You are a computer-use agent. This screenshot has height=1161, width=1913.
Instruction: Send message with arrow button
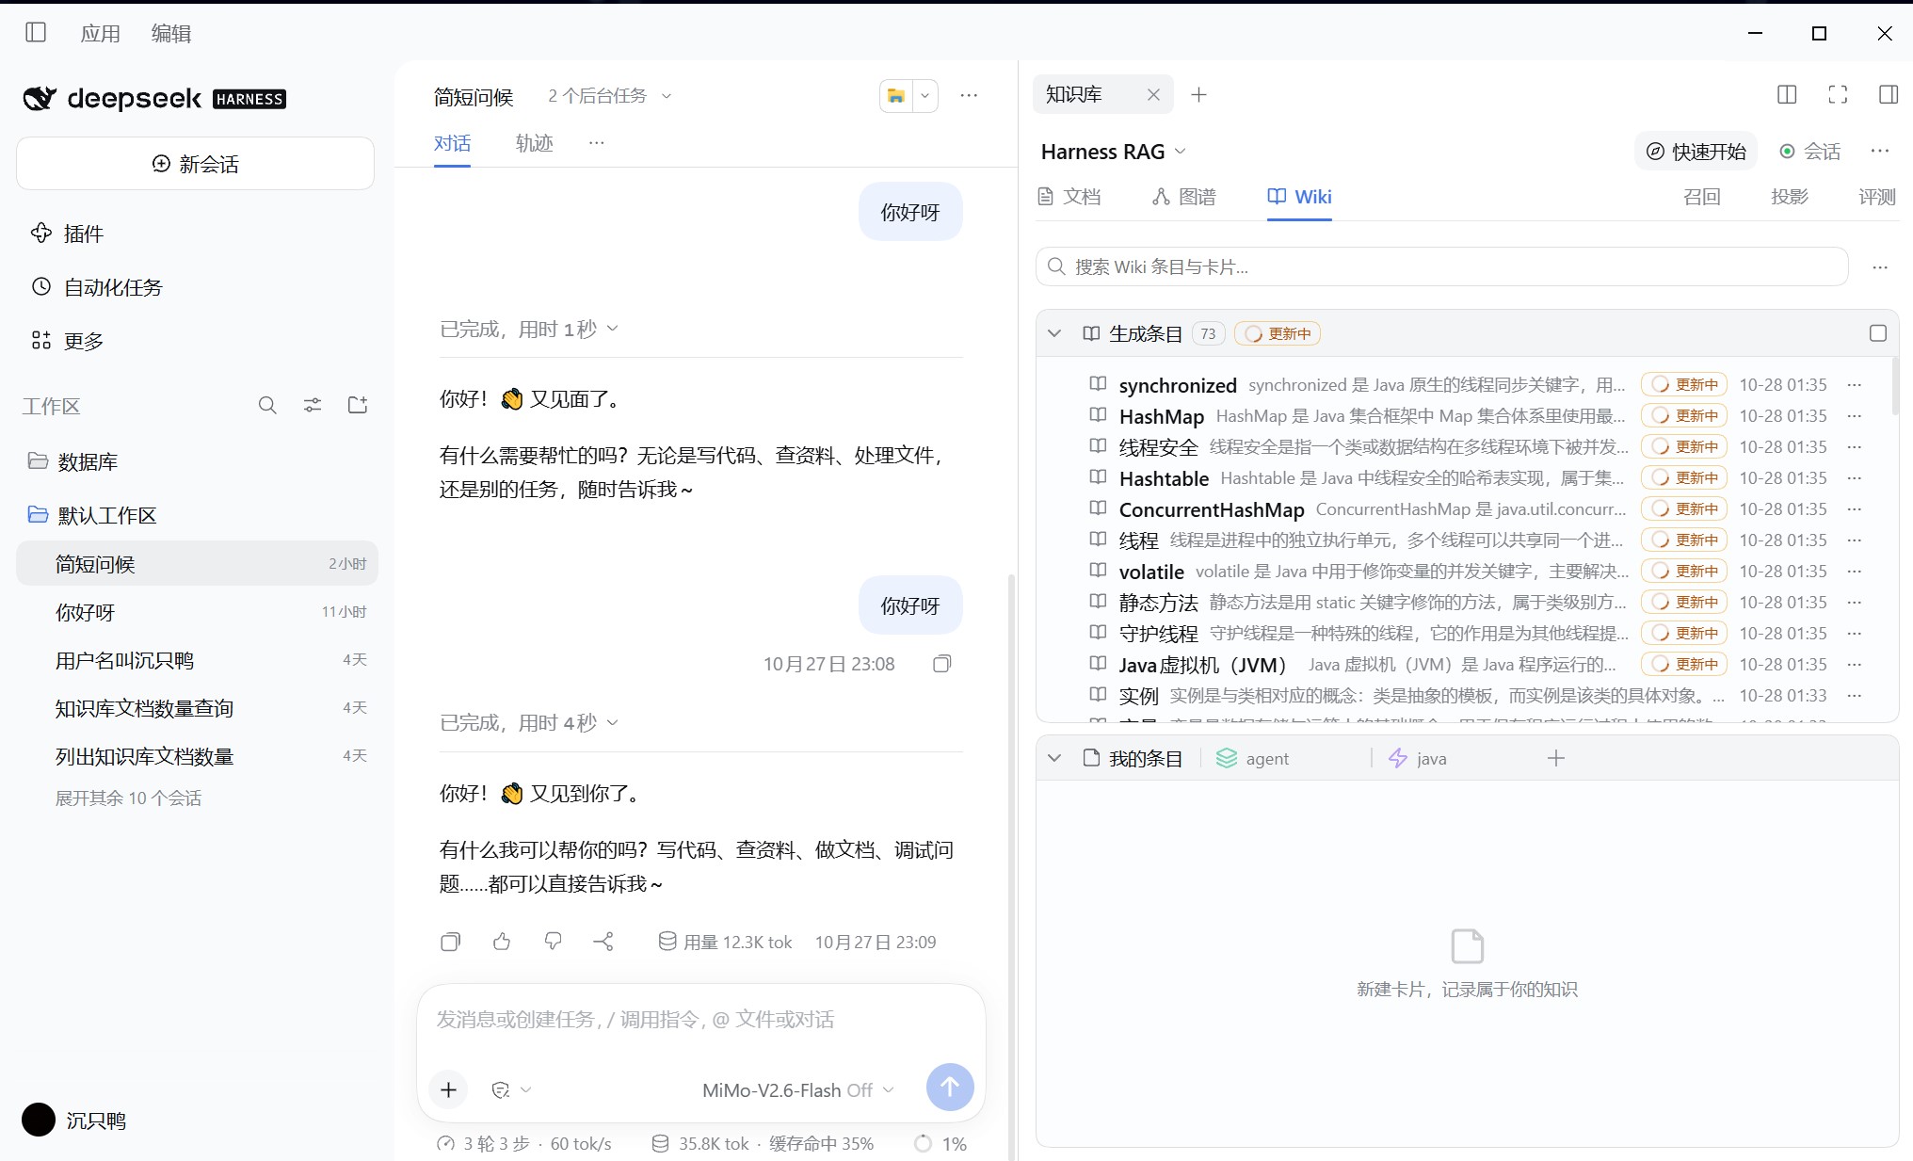pyautogui.click(x=950, y=1088)
